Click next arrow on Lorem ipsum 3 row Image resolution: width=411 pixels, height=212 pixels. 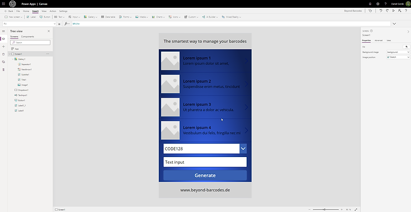(246, 107)
